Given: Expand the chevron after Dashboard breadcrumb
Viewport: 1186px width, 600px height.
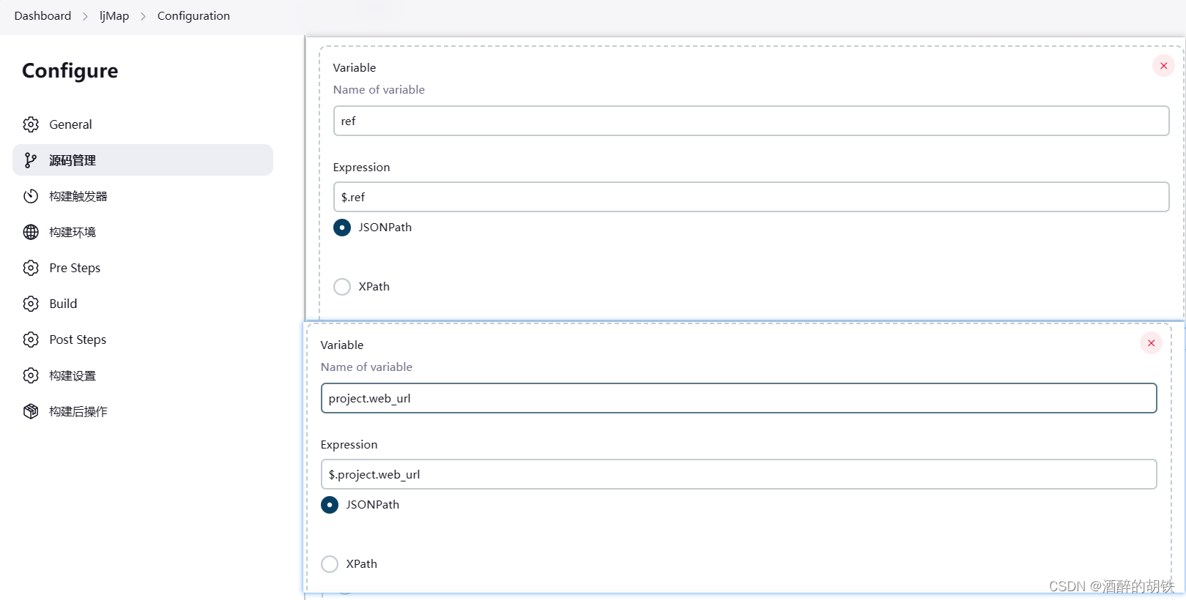Looking at the screenshot, I should [85, 16].
